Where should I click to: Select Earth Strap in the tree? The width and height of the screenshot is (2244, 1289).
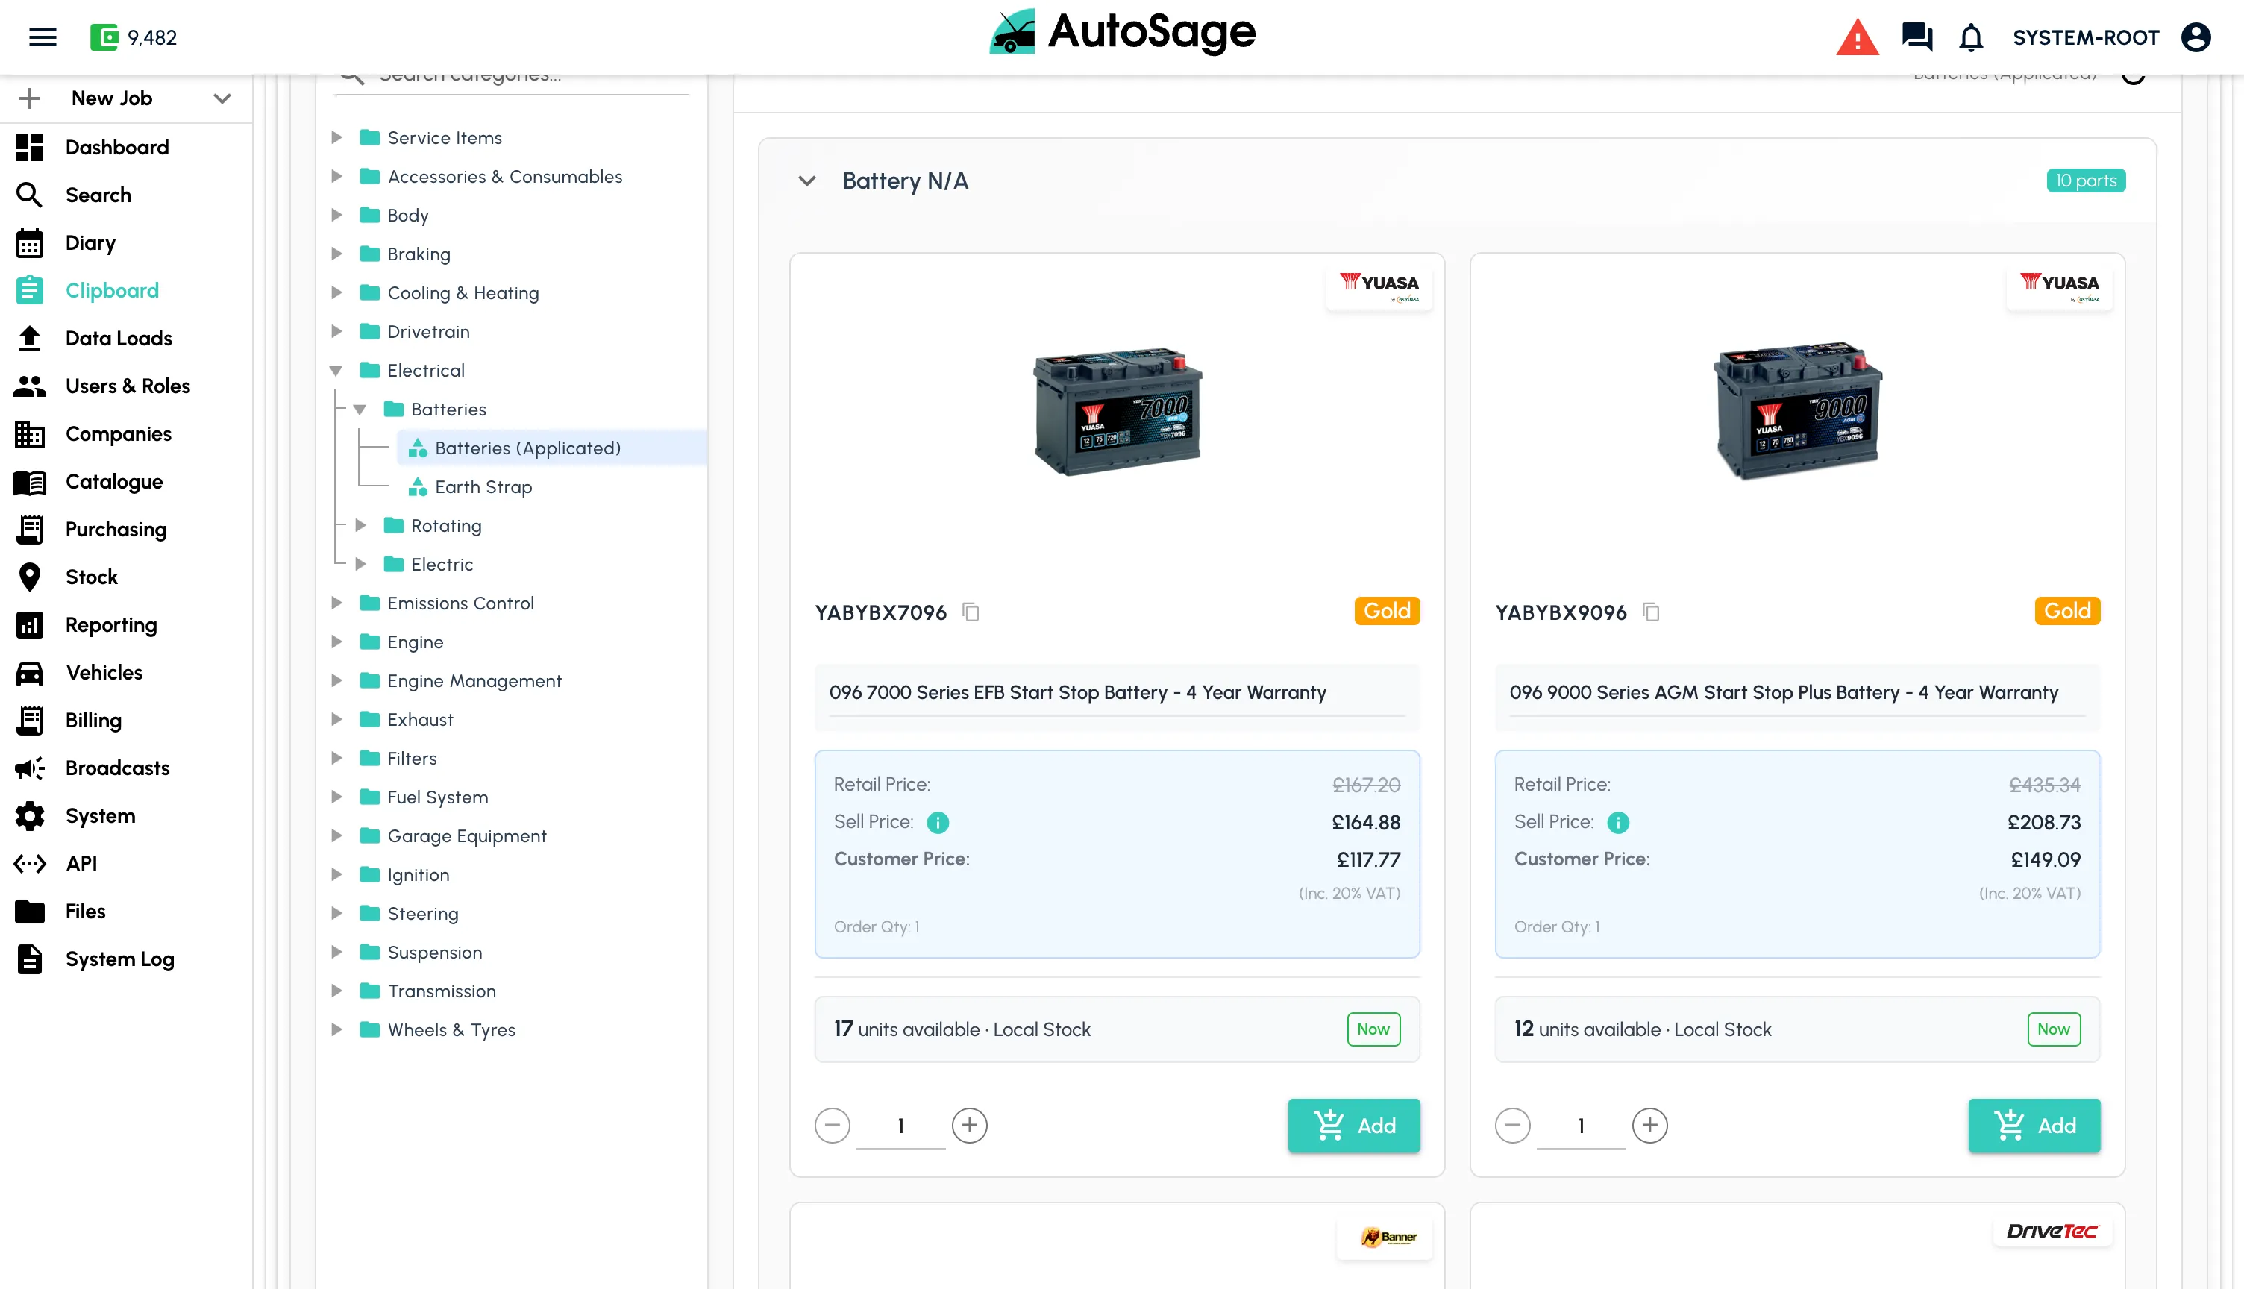[483, 487]
